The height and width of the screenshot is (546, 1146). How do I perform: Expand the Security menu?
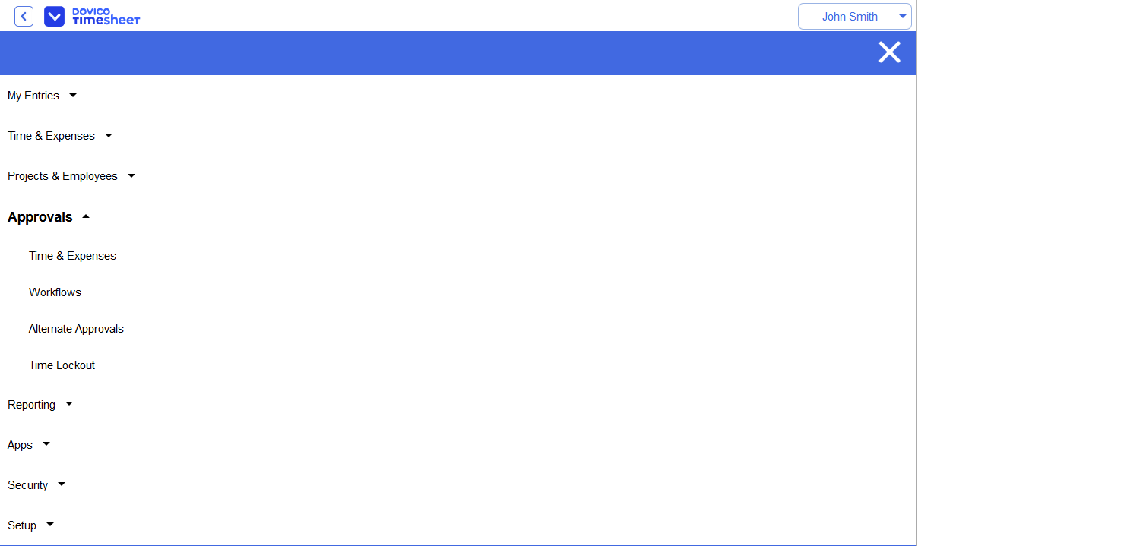(27, 485)
